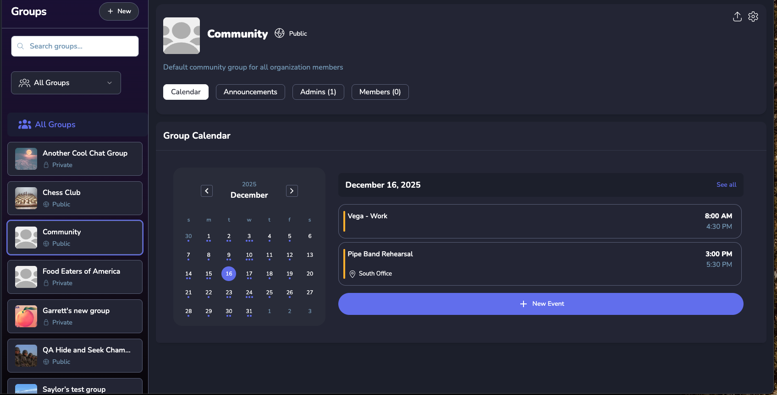Select Another Cool Chat Group

75,159
